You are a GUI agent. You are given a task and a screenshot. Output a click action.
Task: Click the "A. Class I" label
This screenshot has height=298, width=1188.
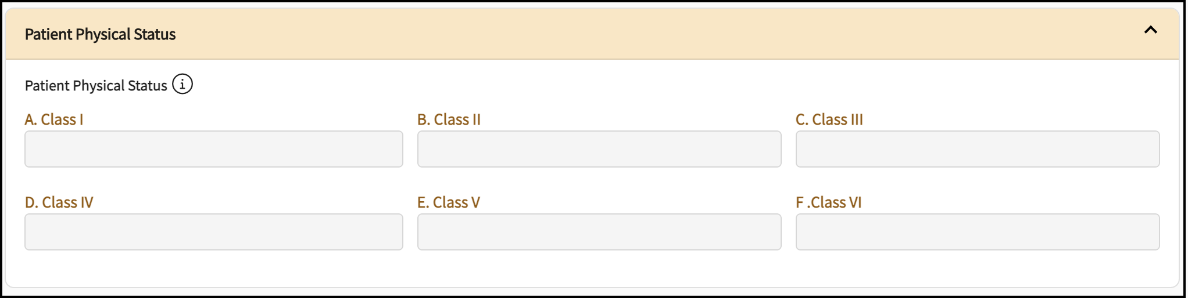(x=54, y=120)
